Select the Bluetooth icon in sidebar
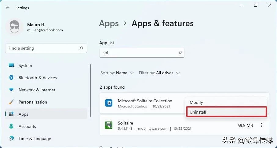 coord(11,78)
